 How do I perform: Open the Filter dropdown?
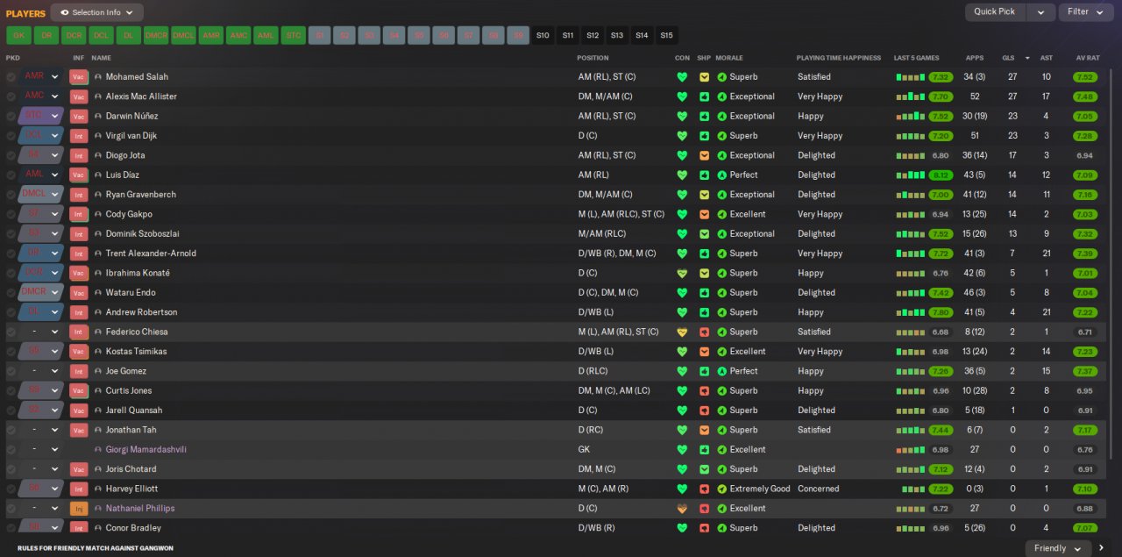1085,12
